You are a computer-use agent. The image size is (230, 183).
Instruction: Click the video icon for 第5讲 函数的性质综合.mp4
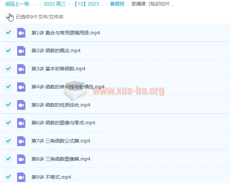pos(21,105)
